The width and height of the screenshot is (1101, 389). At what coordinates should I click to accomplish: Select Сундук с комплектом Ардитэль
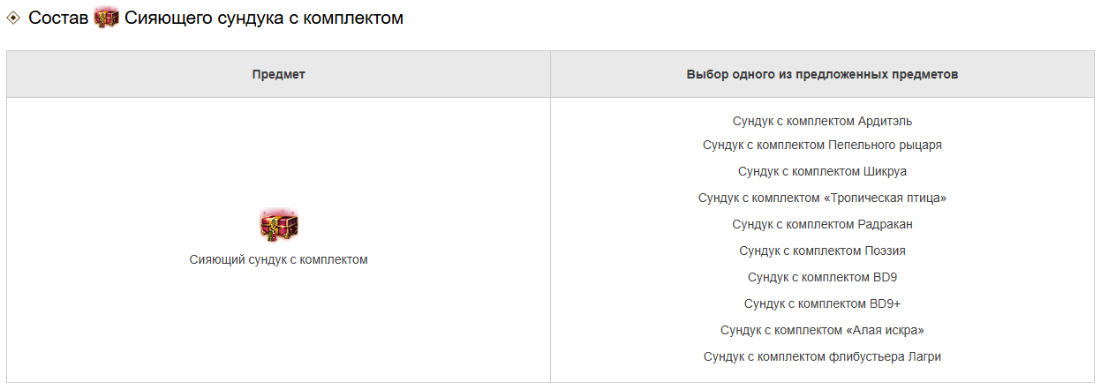click(x=822, y=121)
